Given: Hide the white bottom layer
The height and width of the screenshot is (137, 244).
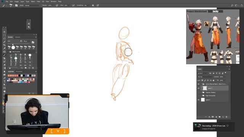Looking at the screenshot, I should click(x=199, y=100).
